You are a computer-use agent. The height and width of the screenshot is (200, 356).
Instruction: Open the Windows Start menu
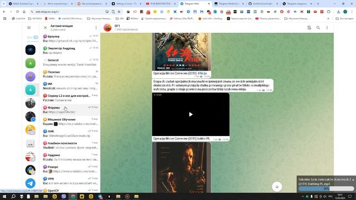point(4,196)
